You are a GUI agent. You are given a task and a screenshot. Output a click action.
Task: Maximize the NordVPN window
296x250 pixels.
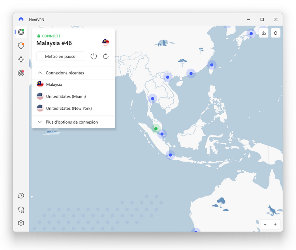262,19
